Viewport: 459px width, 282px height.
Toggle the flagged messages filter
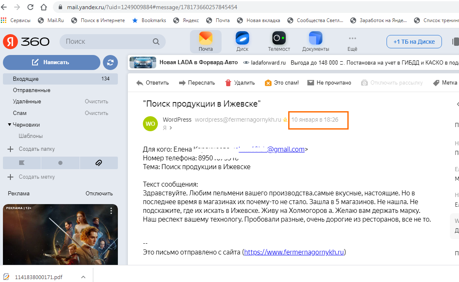(x=22, y=163)
